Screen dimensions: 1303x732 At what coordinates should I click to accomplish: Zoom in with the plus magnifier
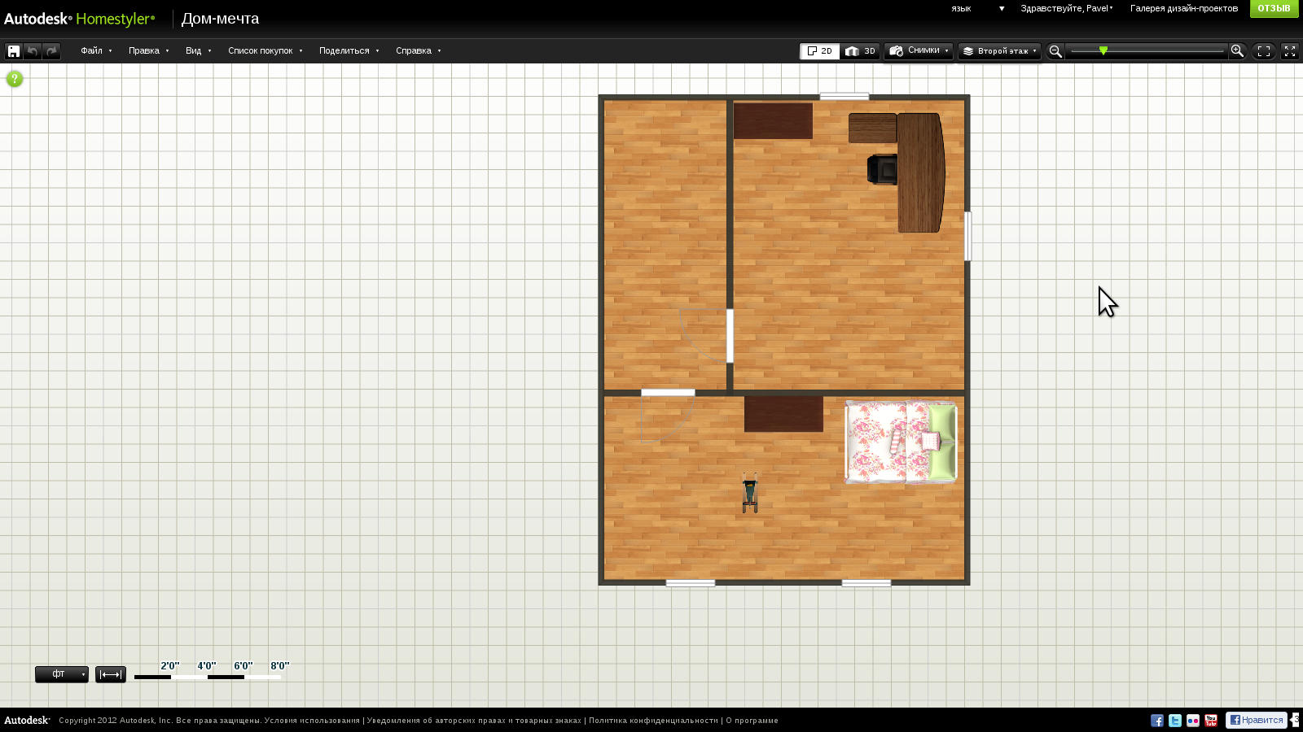click(1237, 51)
